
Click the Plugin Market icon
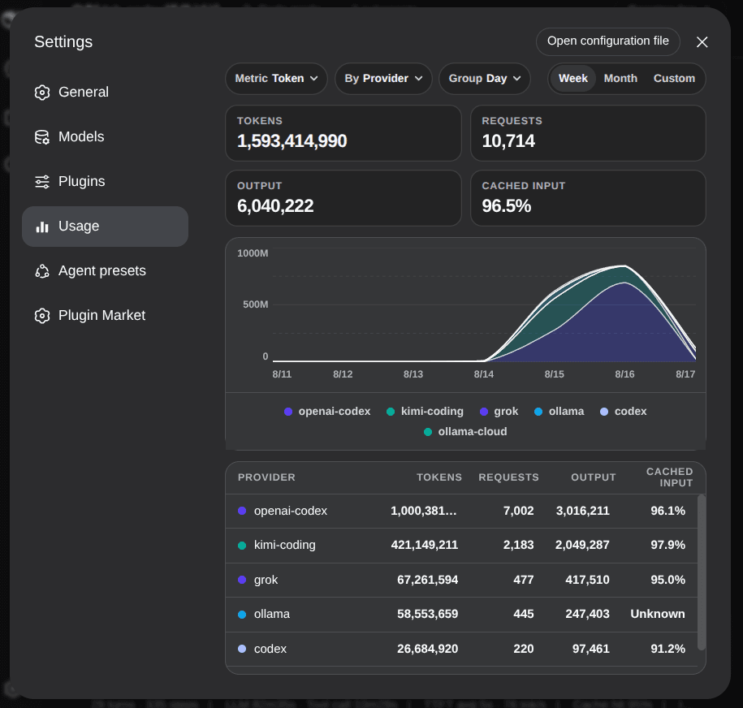42,316
